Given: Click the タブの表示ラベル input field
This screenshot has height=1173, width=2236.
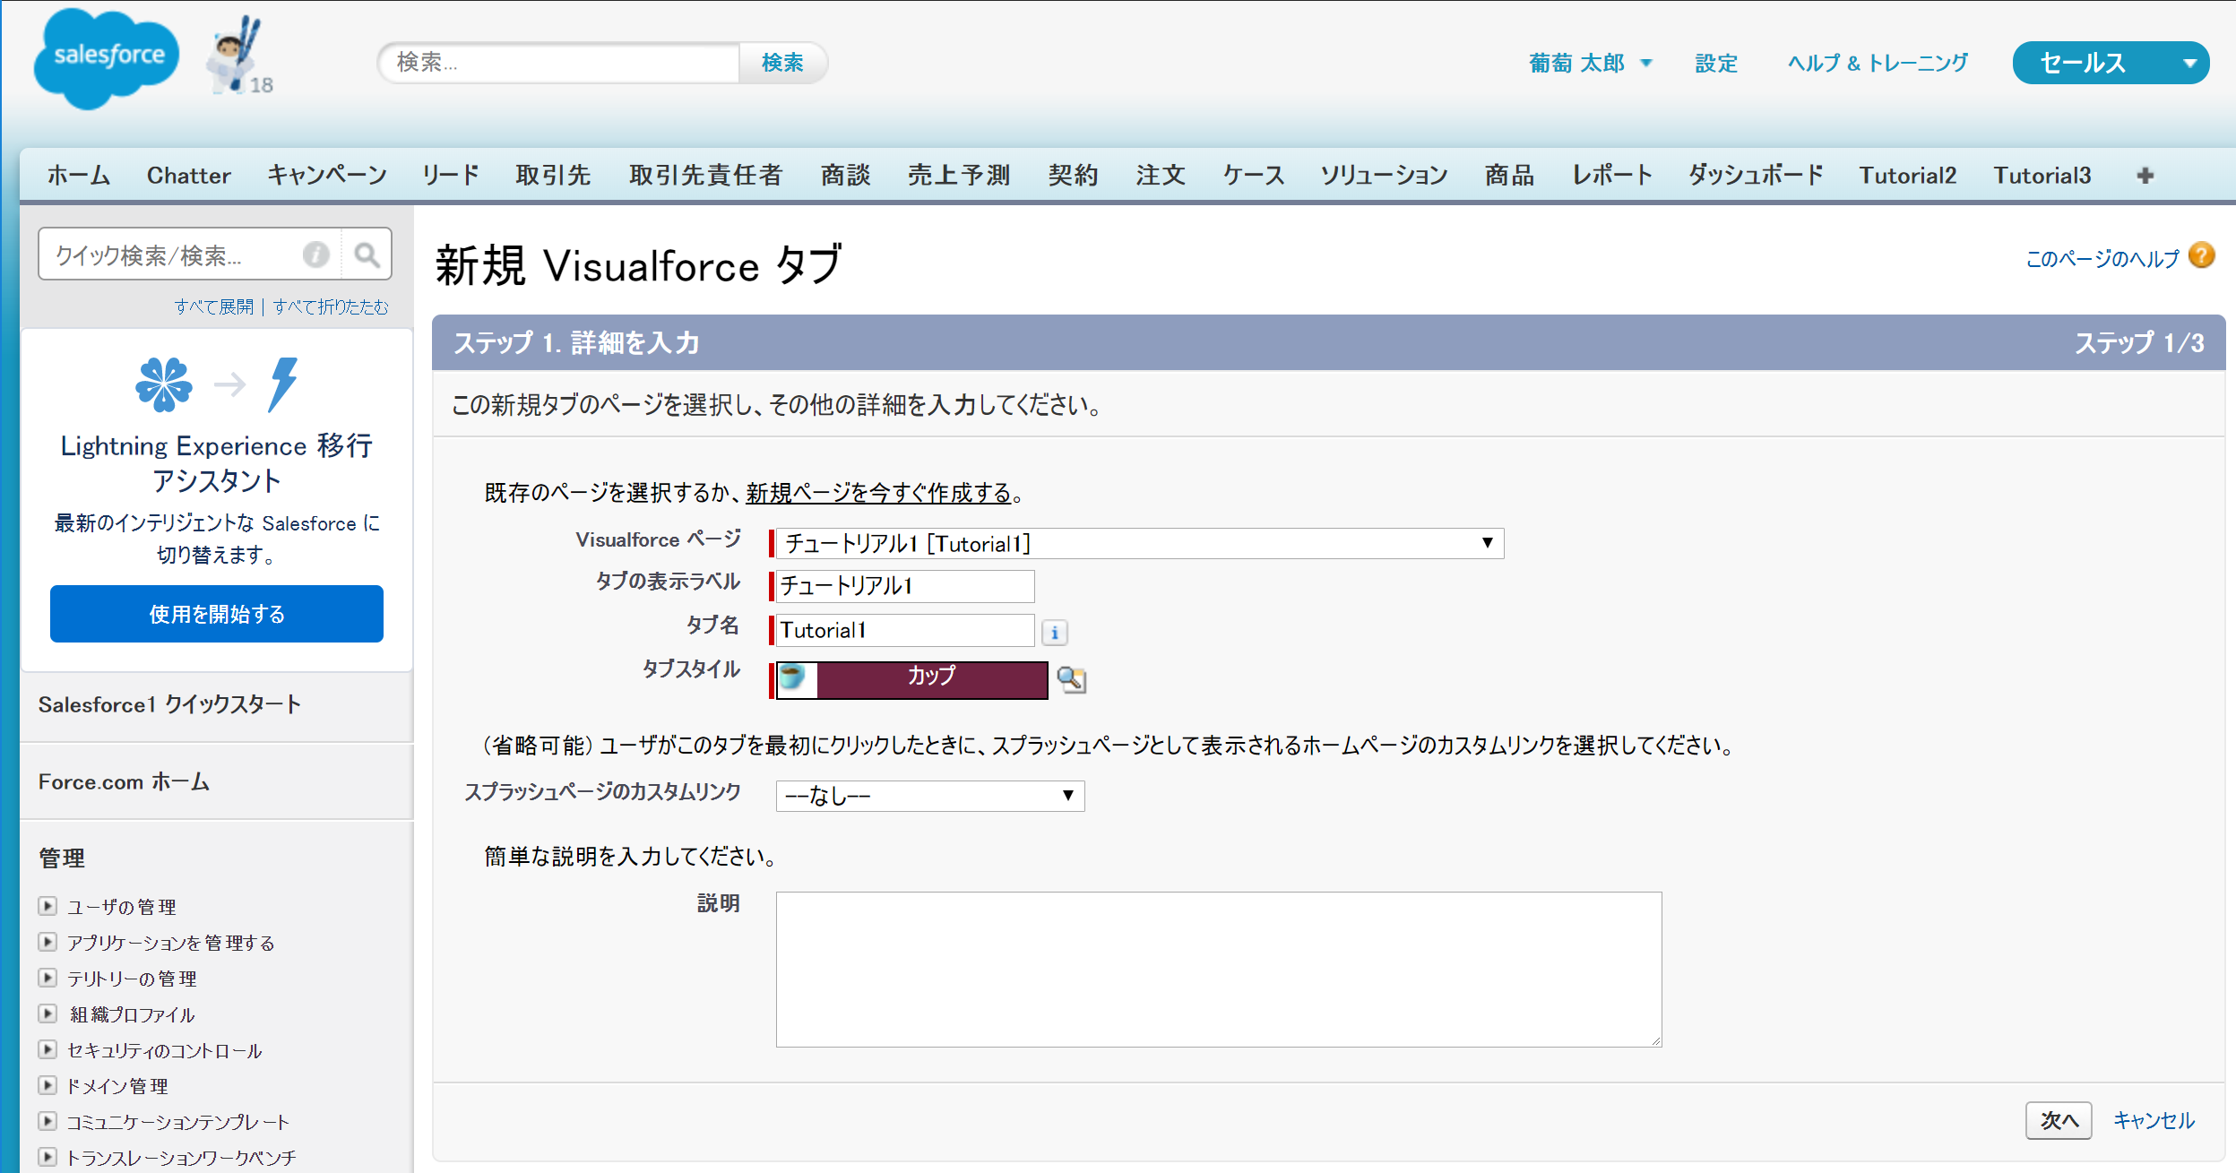Looking at the screenshot, I should pos(904,586).
